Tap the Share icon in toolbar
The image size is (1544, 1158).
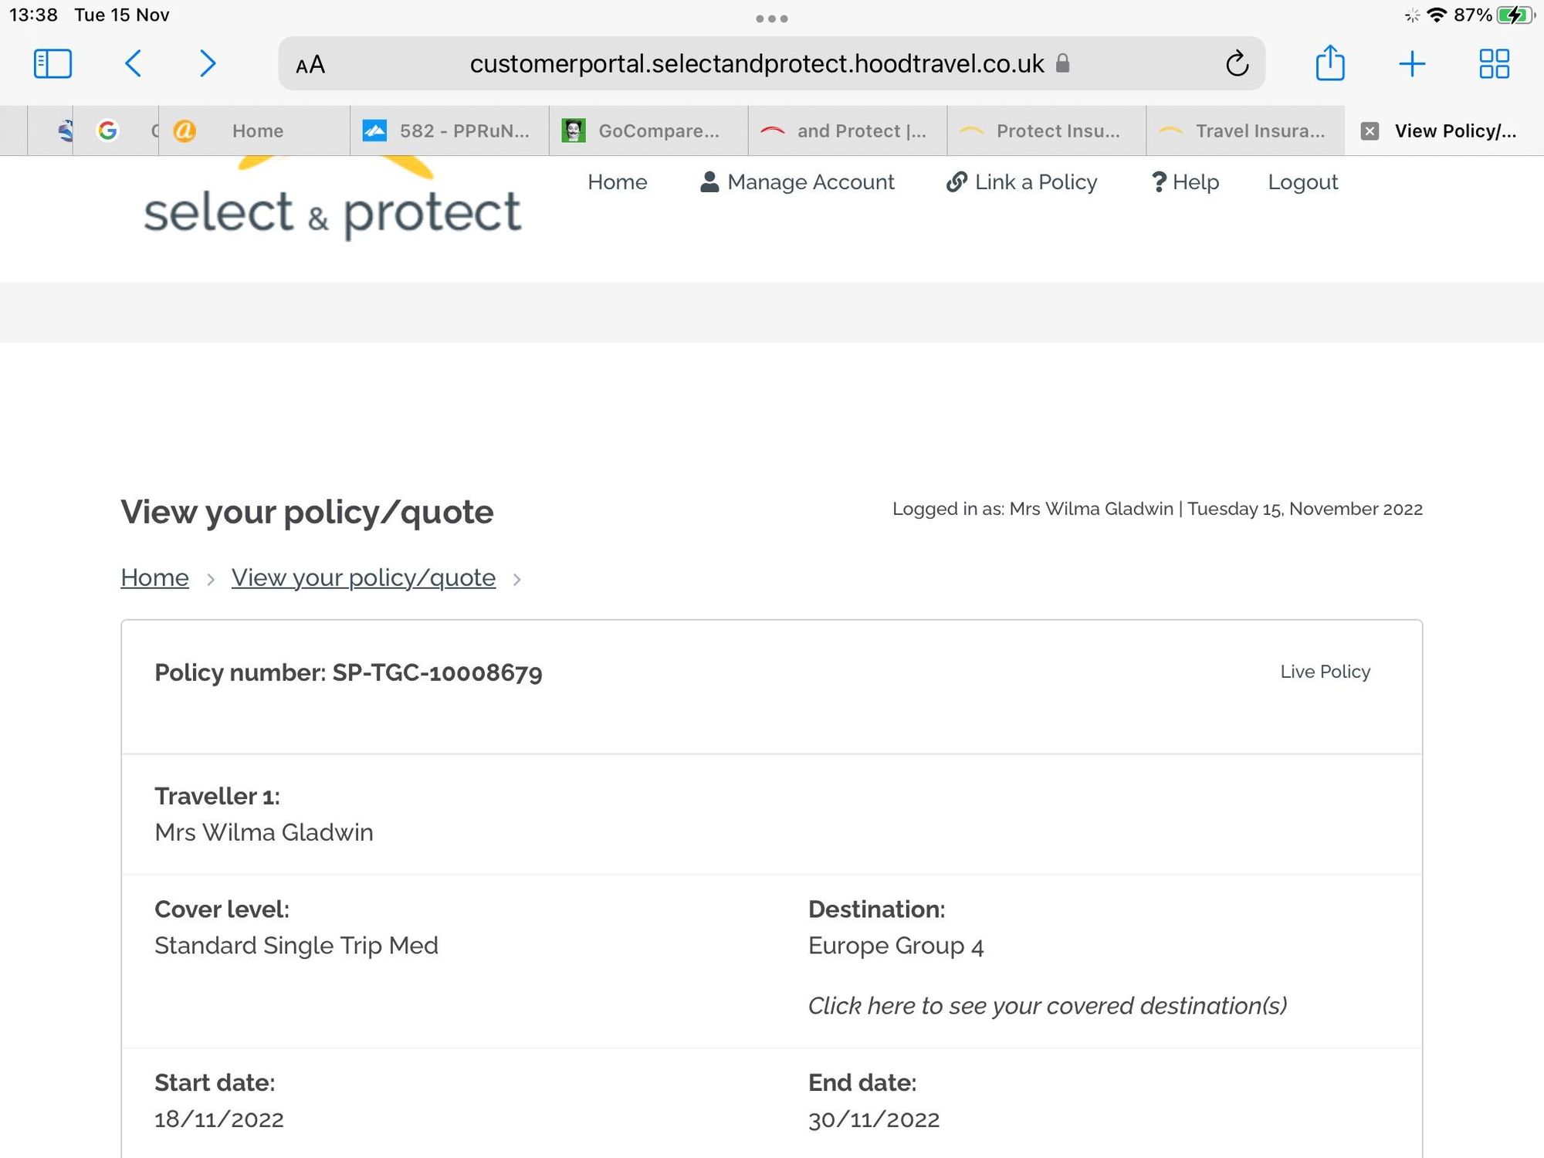(x=1330, y=63)
